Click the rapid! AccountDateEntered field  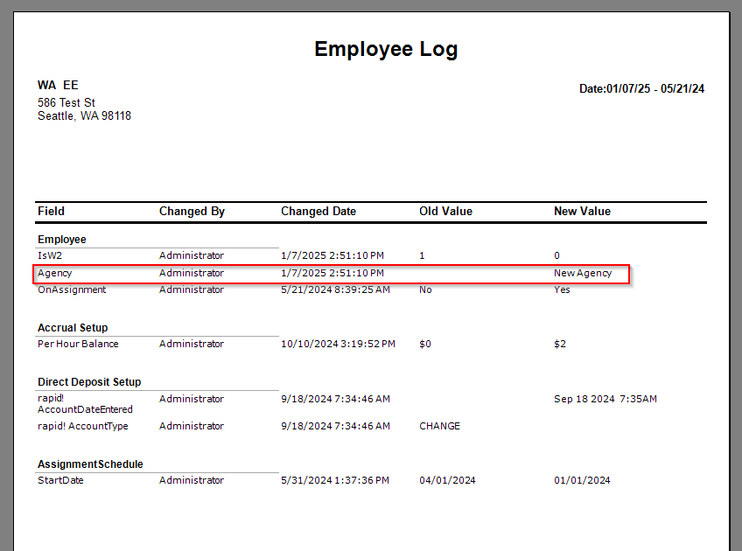[x=85, y=404]
